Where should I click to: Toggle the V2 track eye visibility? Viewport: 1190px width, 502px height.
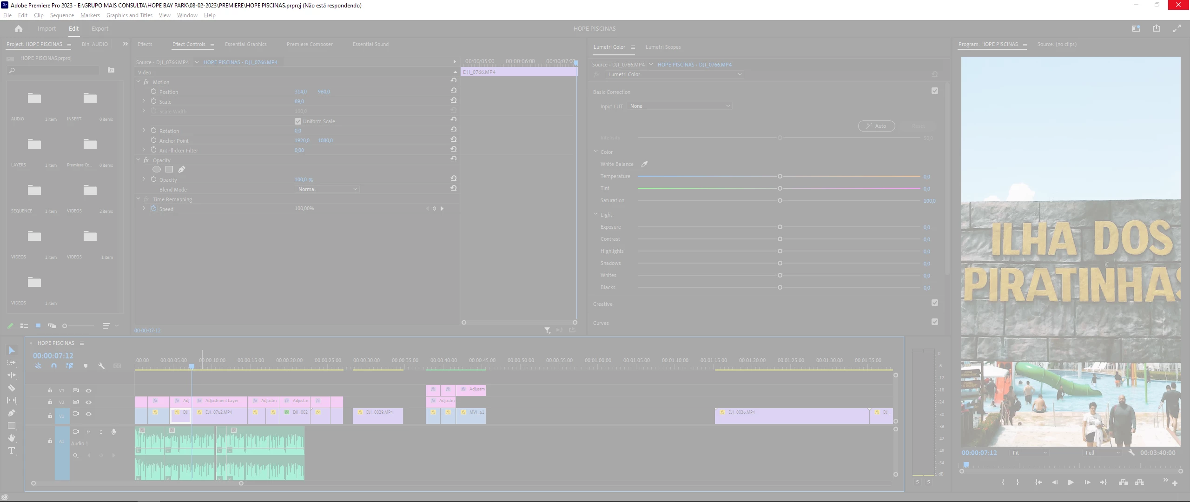[x=88, y=402]
